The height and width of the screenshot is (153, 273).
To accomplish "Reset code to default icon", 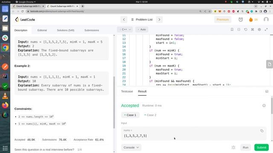I will tap(246, 29).
